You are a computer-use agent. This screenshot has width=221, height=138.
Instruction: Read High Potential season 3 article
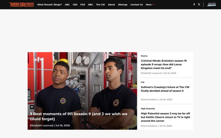coord(165,117)
